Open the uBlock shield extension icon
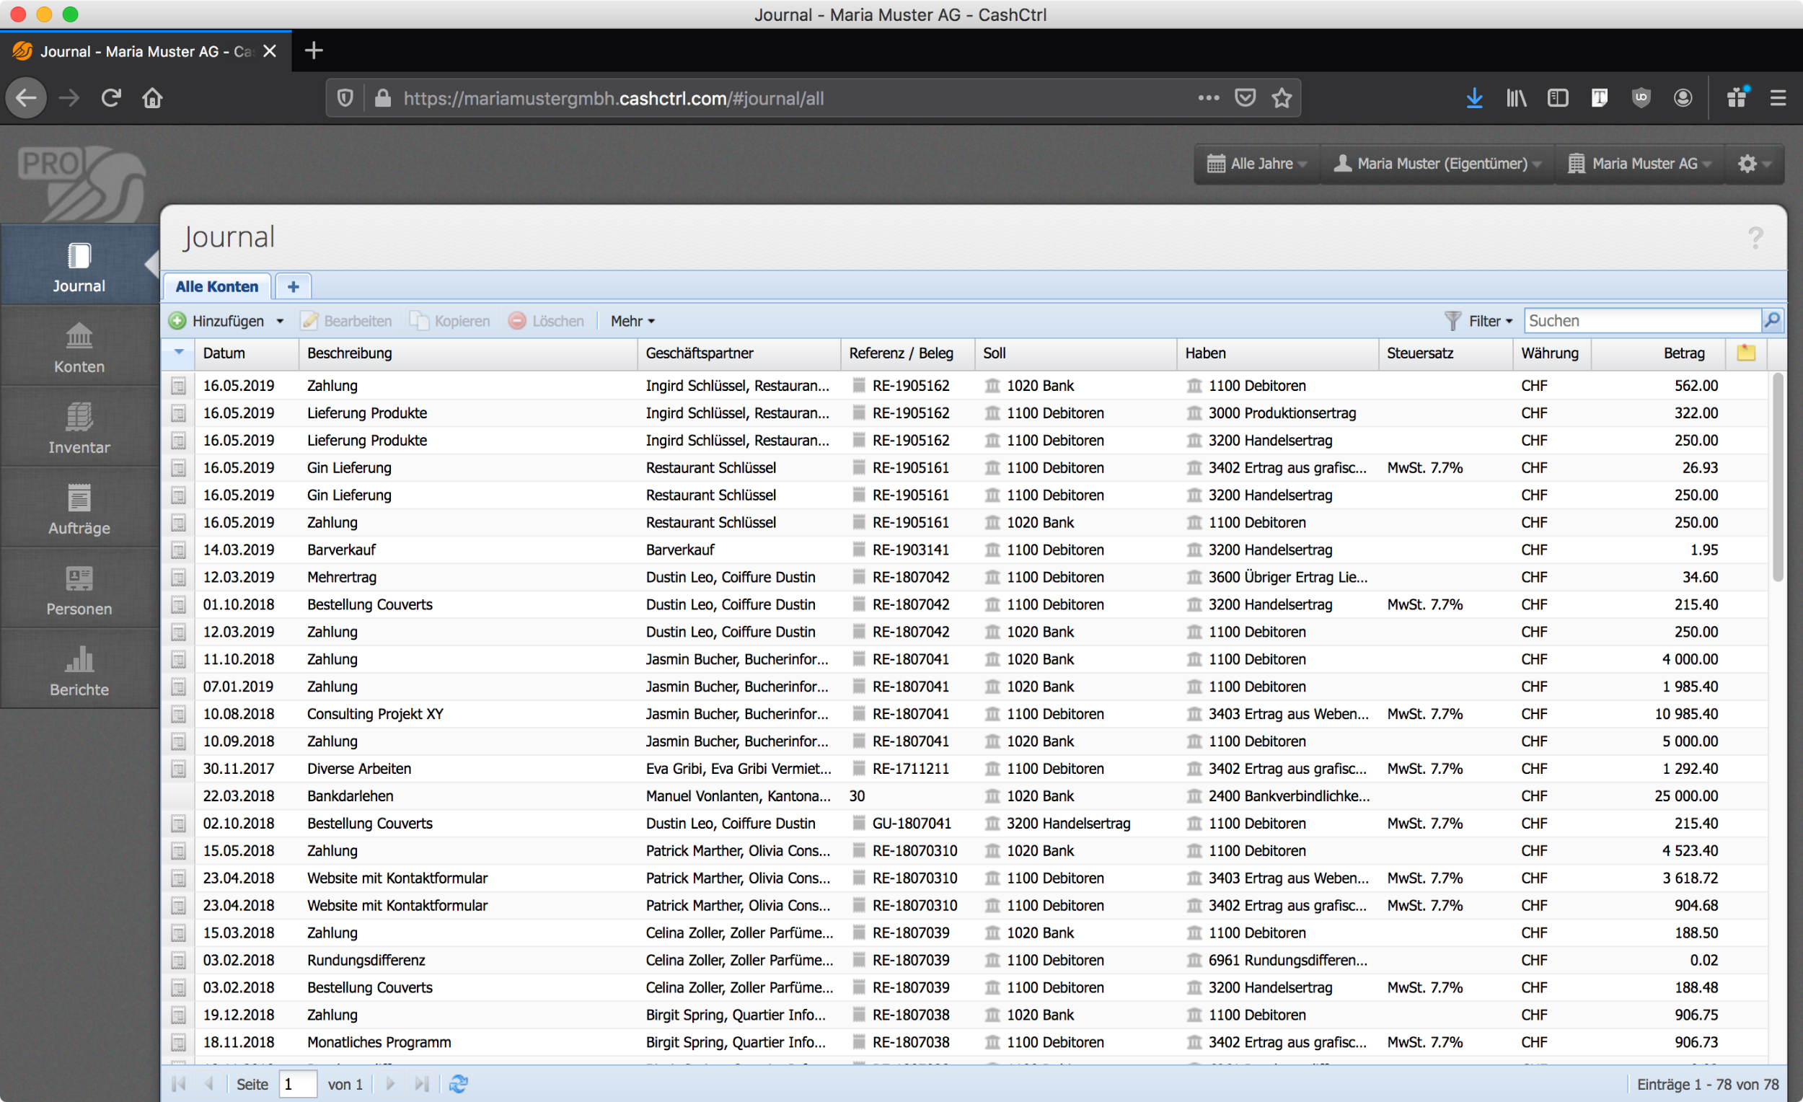The height and width of the screenshot is (1102, 1803). [1641, 98]
